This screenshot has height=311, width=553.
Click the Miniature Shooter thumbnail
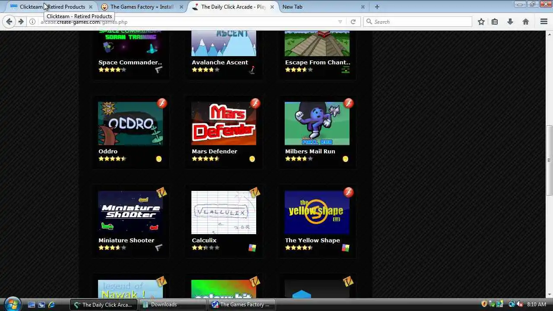tap(130, 213)
